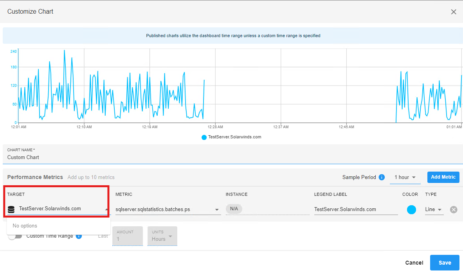Pick the blue metric color swatch

point(411,210)
